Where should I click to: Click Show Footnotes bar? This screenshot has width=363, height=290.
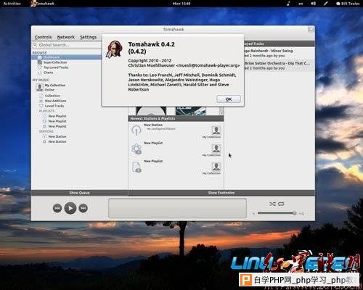[x=221, y=193]
